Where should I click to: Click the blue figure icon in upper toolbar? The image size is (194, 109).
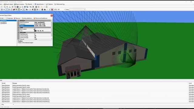[7, 7]
